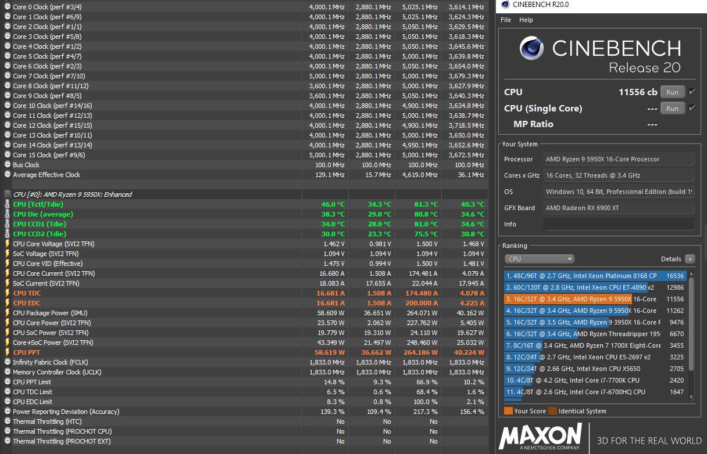Select the Ryzen Threadripper ranking entry
The width and height of the screenshot is (707, 454).
click(595, 334)
